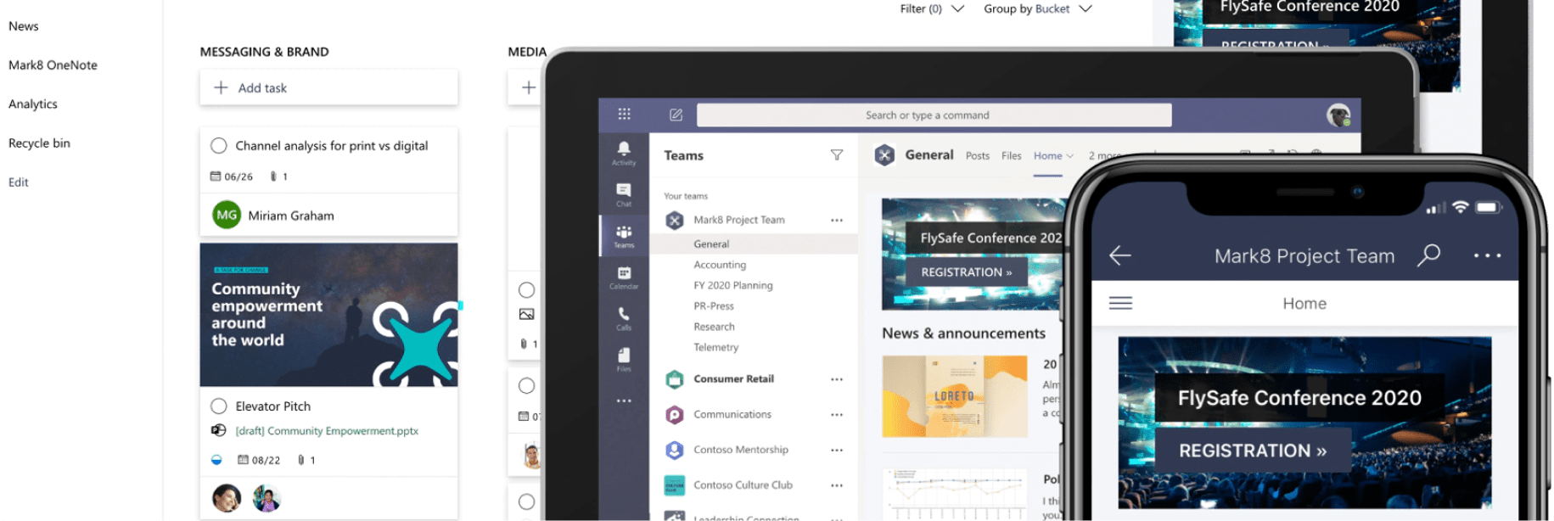Mark Elevator Pitch task as complete

[219, 406]
